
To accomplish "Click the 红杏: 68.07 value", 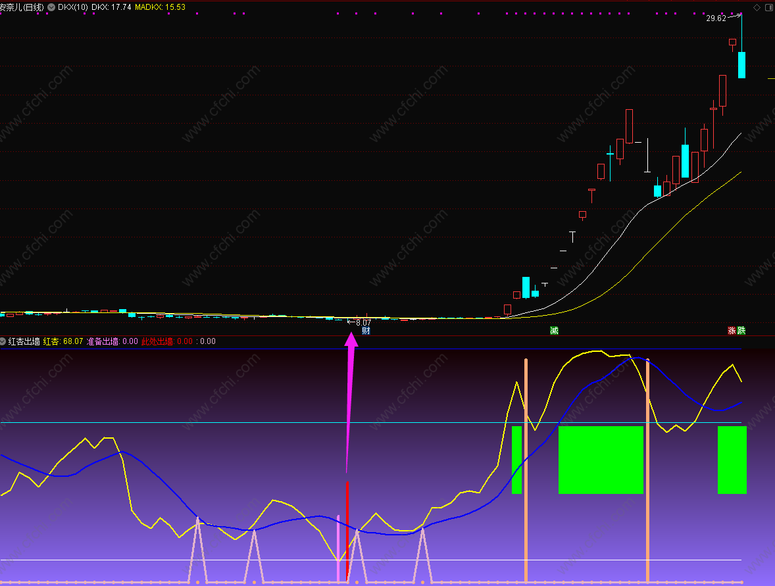I will (63, 341).
